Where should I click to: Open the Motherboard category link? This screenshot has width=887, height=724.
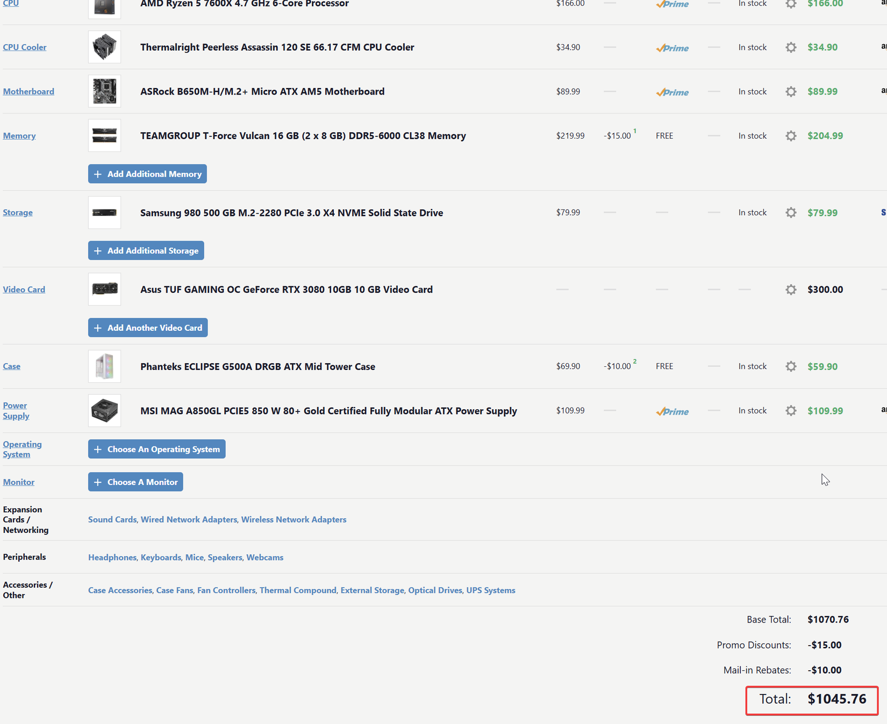pos(28,91)
